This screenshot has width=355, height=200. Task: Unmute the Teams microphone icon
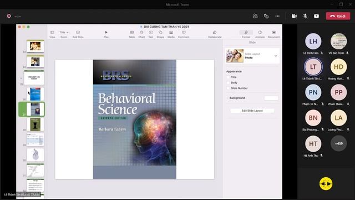tap(305, 16)
